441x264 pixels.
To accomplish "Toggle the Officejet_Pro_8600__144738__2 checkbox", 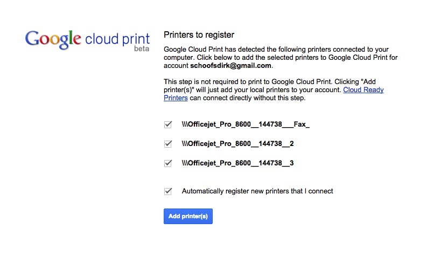I will tap(168, 144).
